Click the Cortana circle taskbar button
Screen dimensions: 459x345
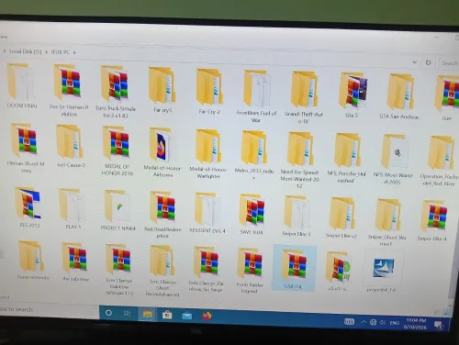pos(108,313)
